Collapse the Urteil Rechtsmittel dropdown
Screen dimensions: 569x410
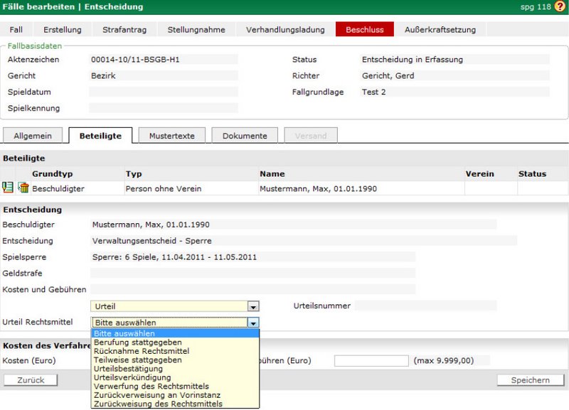point(252,323)
